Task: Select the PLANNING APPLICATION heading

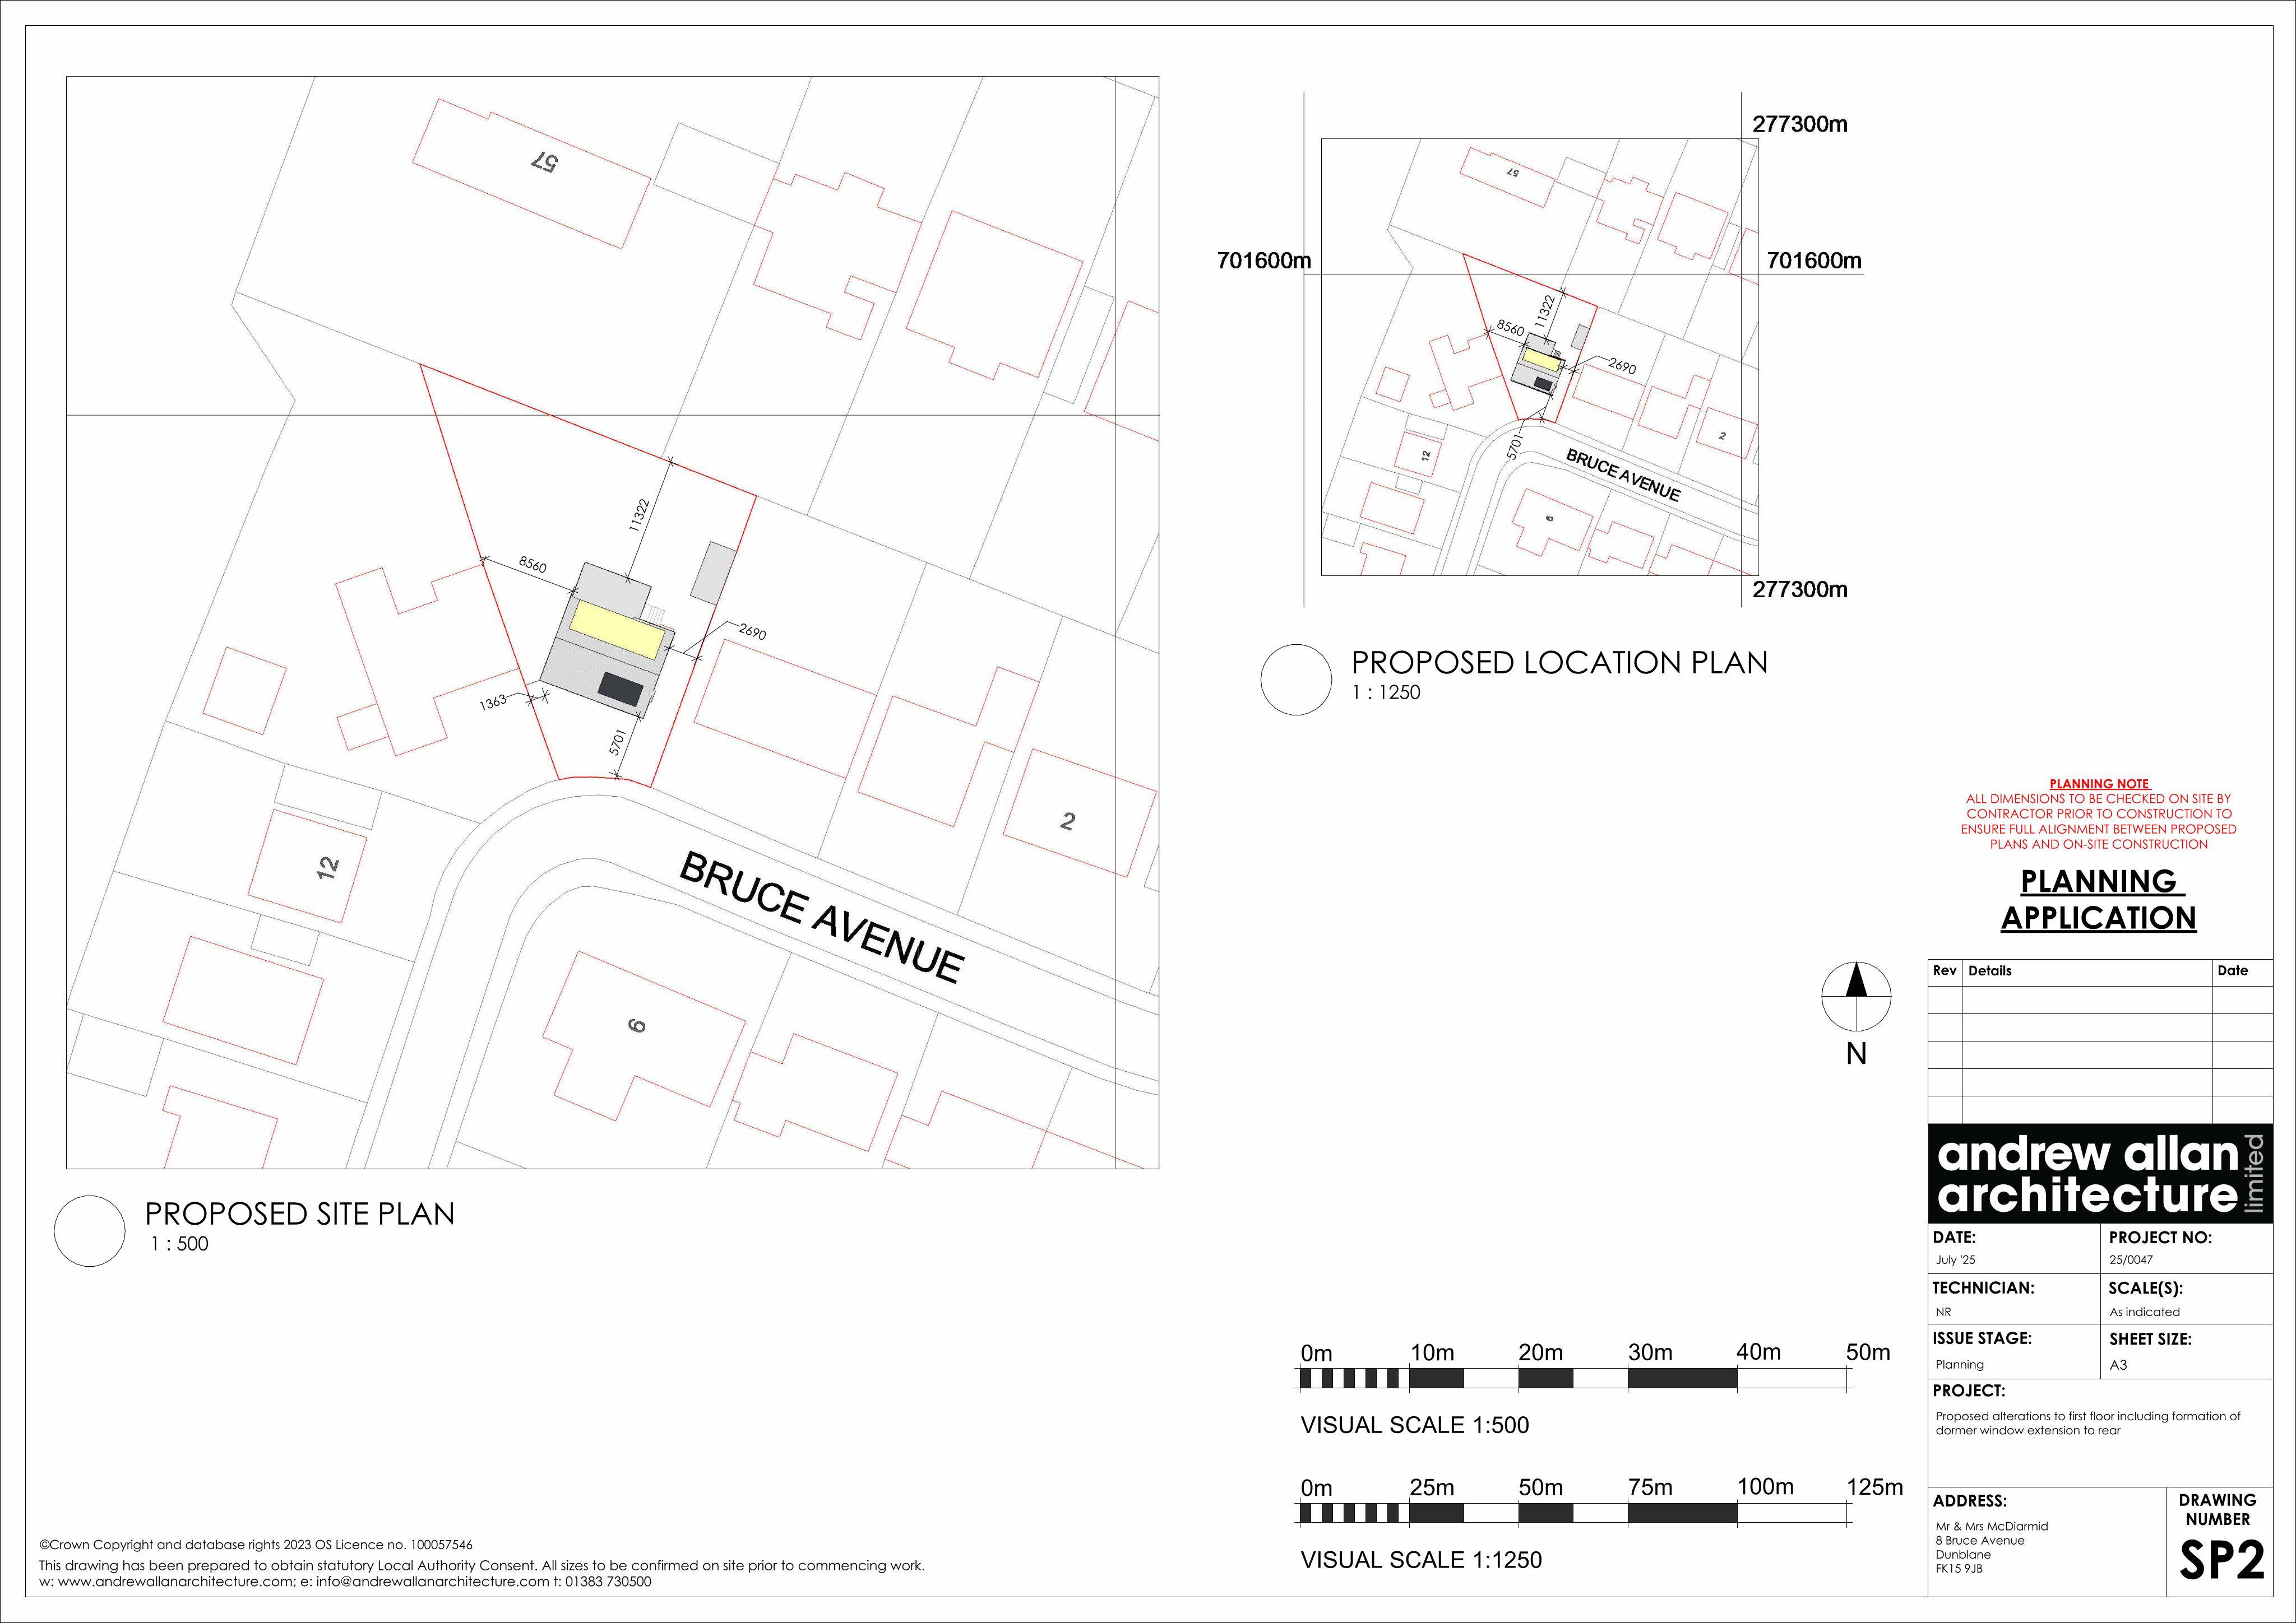Action: 2098,899
